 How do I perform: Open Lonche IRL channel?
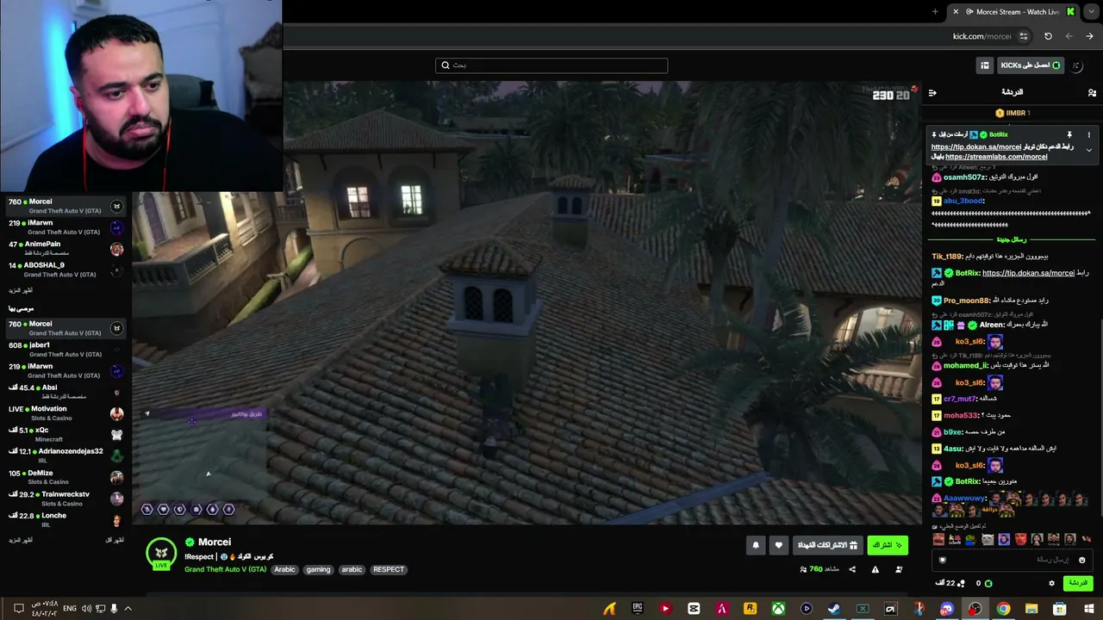[66, 520]
